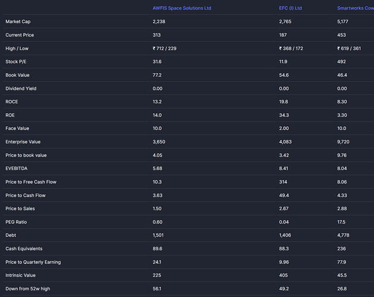This screenshot has height=297, width=374.
Task: Select the High / Low row label
Action: (17, 48)
